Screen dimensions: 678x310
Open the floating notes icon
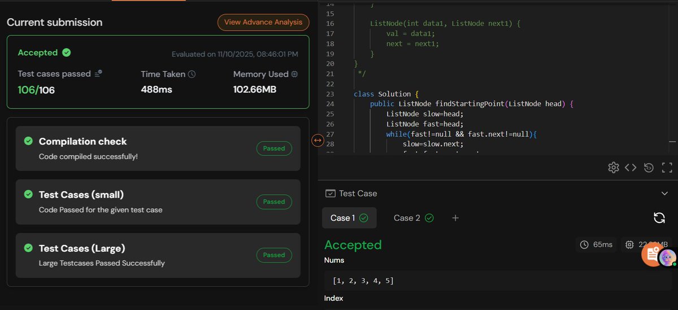coord(651,255)
